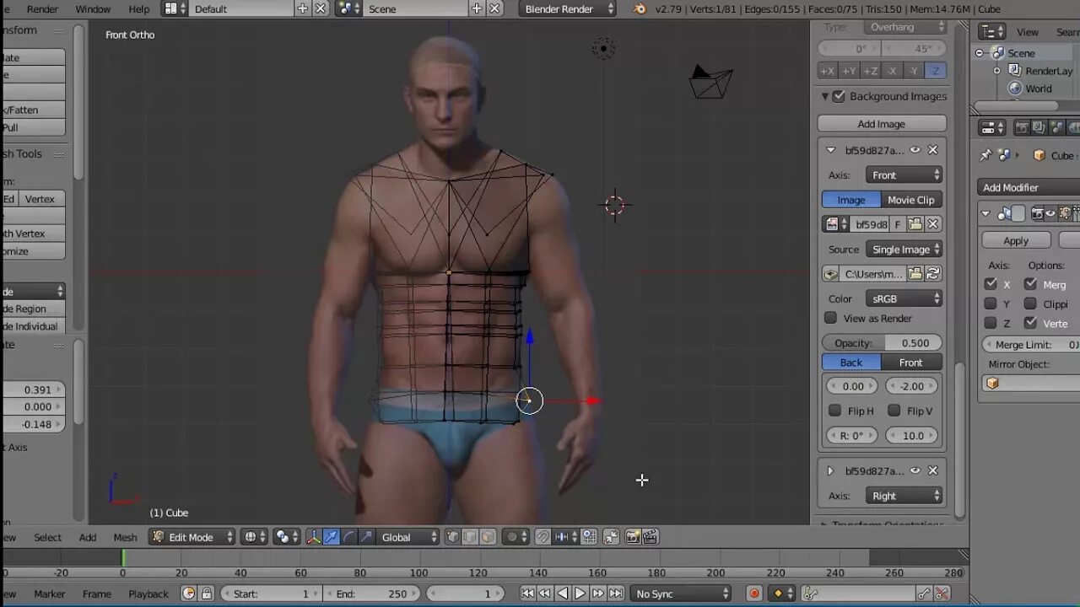Open the Global orientation dropdown
This screenshot has width=1080, height=607.
tap(409, 537)
